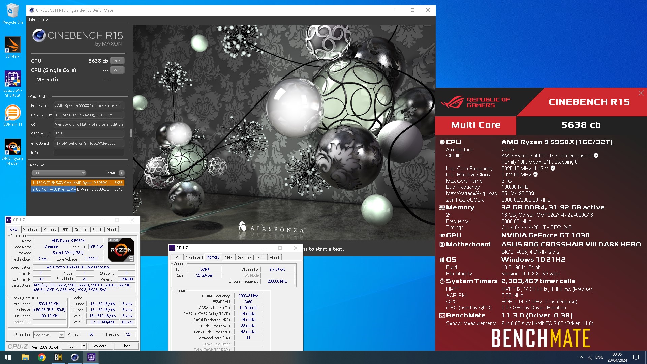Viewport: 647px width, 364px height.
Task: Open SPD tab in CPU-Z Memory window
Action: point(228,257)
